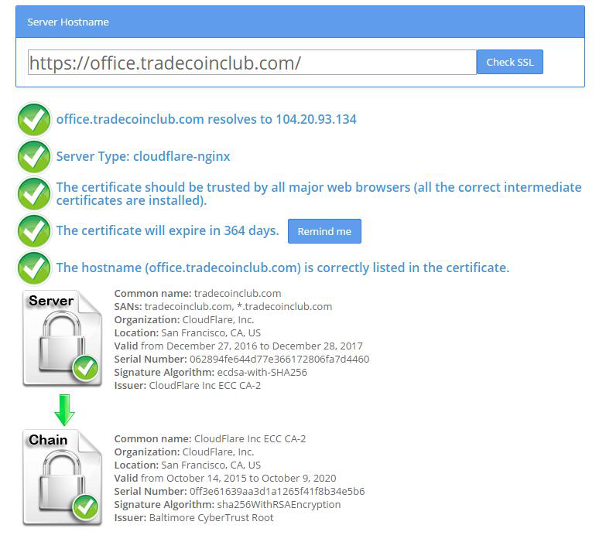The image size is (606, 542).
Task: Click 'Valid from December 27, 2016' line
Action: click(x=238, y=346)
